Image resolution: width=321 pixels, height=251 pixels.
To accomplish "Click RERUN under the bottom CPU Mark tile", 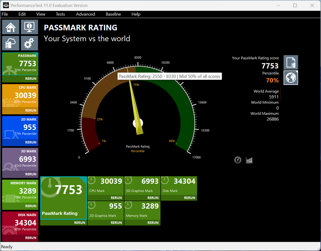I will click(x=116, y=198).
